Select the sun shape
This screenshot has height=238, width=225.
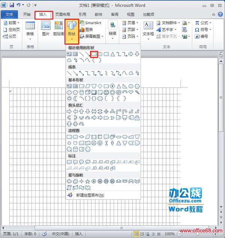(69, 98)
